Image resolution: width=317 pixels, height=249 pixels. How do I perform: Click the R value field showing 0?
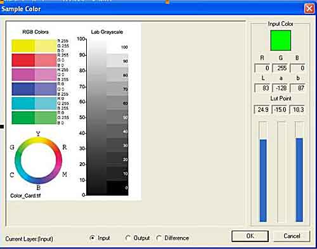pos(262,68)
